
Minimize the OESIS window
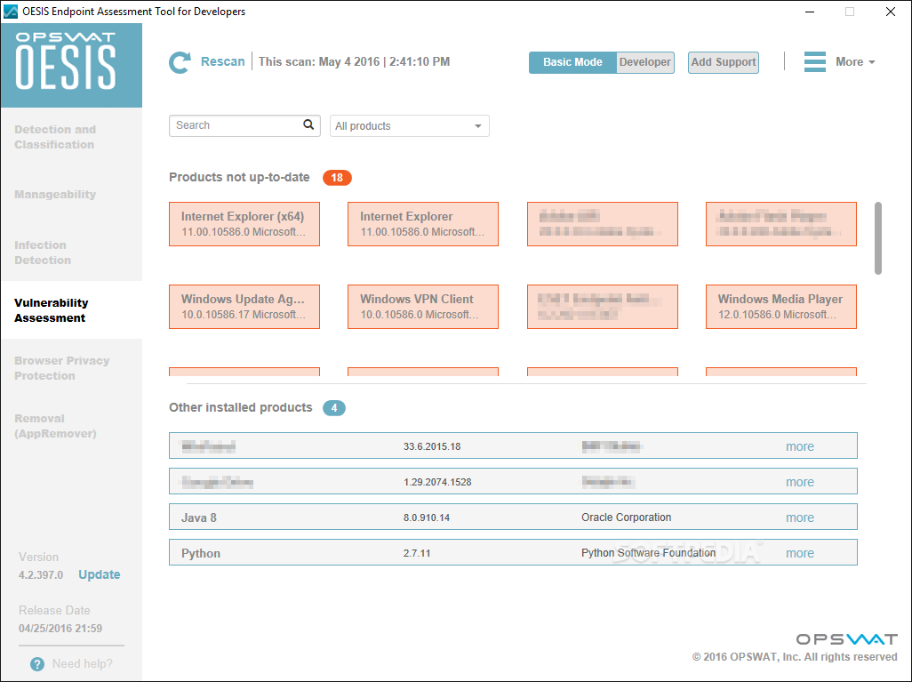pos(810,12)
